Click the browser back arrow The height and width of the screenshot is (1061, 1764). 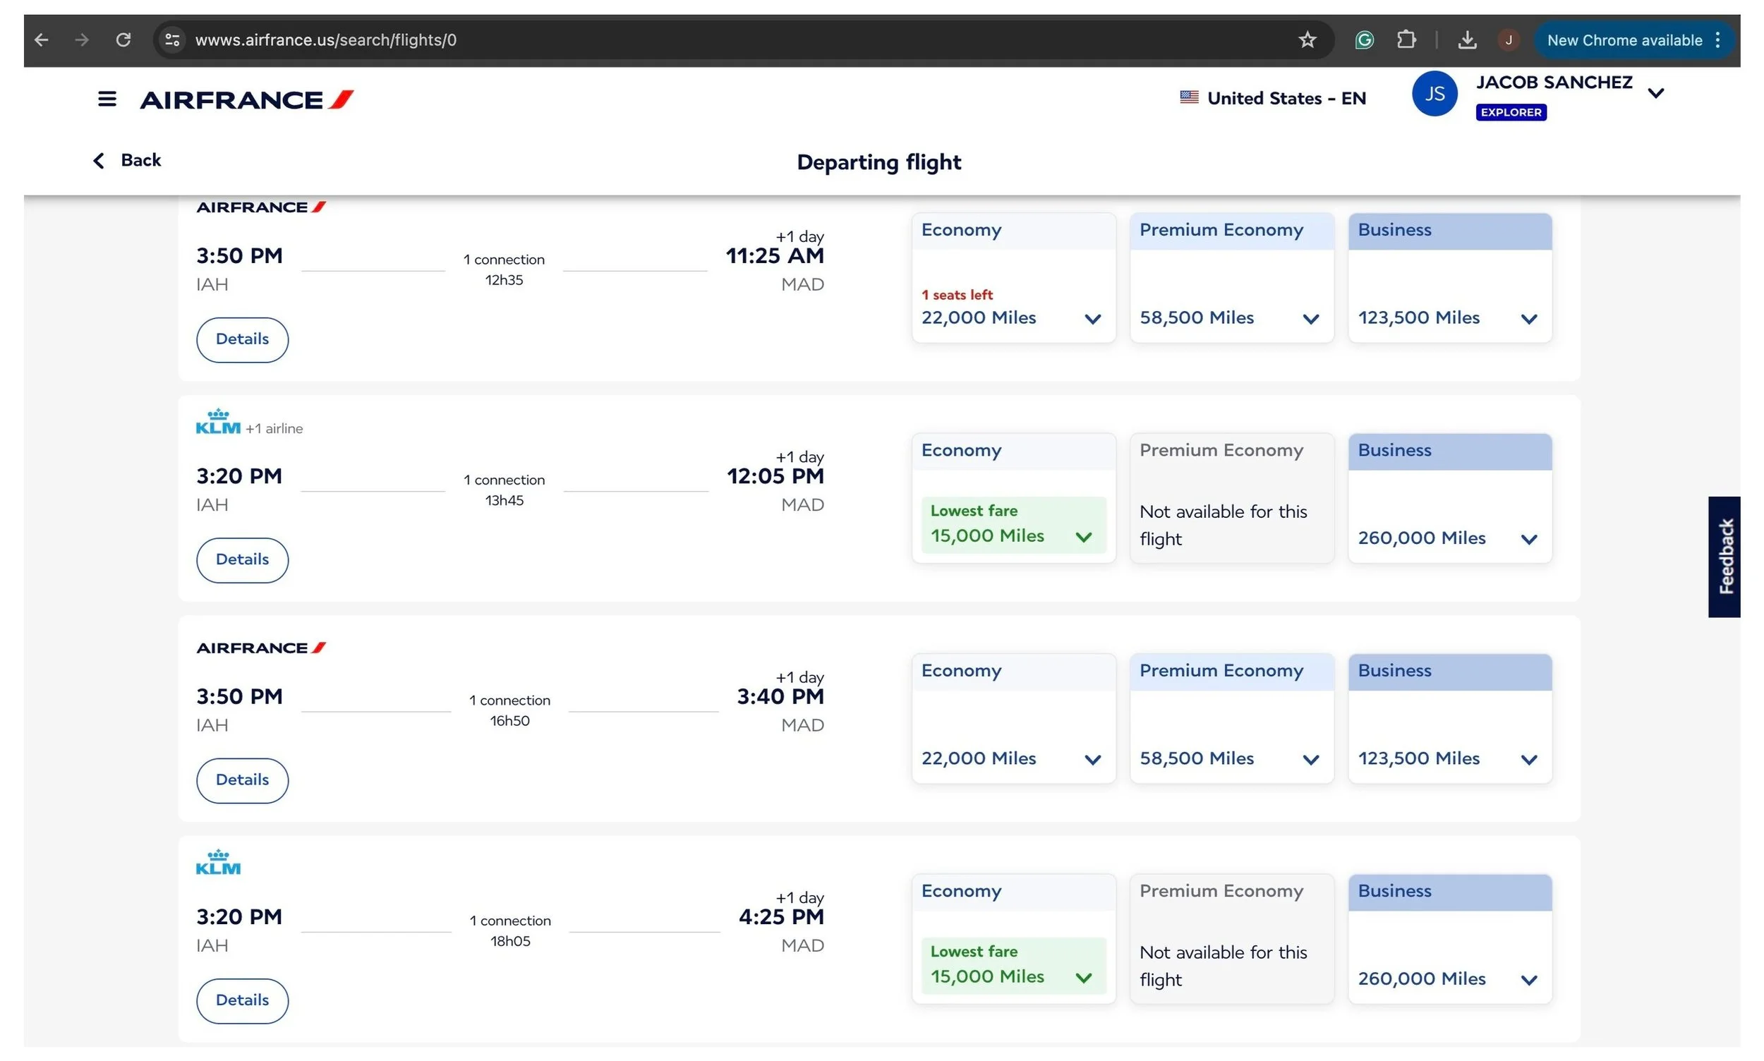42,40
